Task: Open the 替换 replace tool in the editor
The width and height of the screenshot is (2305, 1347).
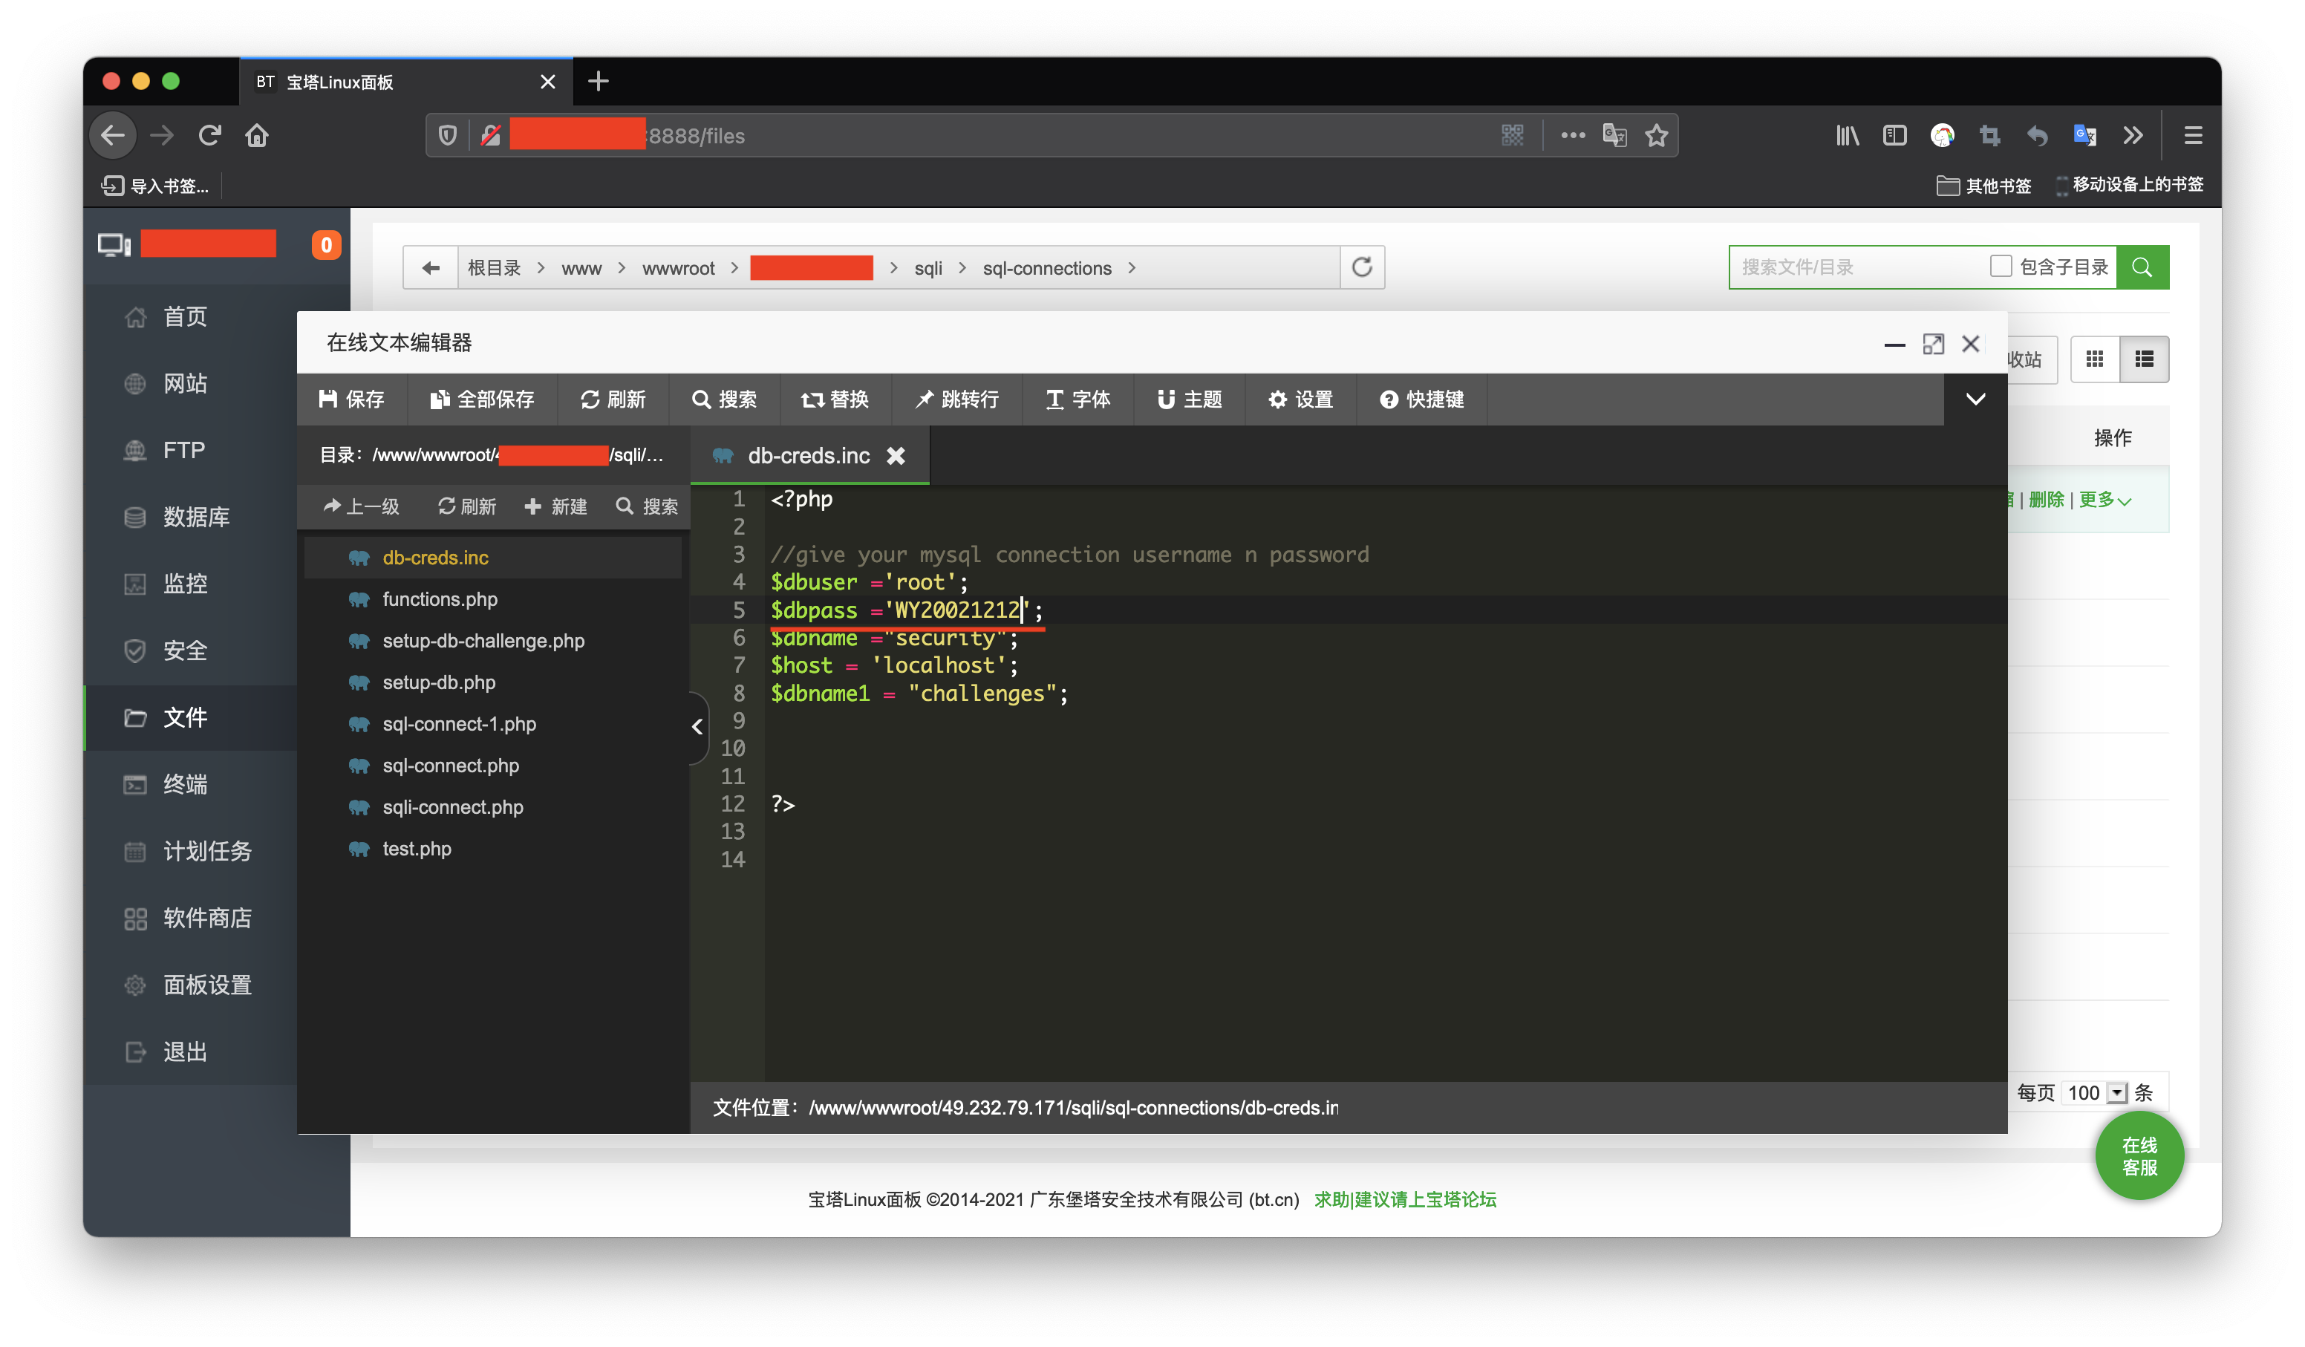Action: pos(834,399)
